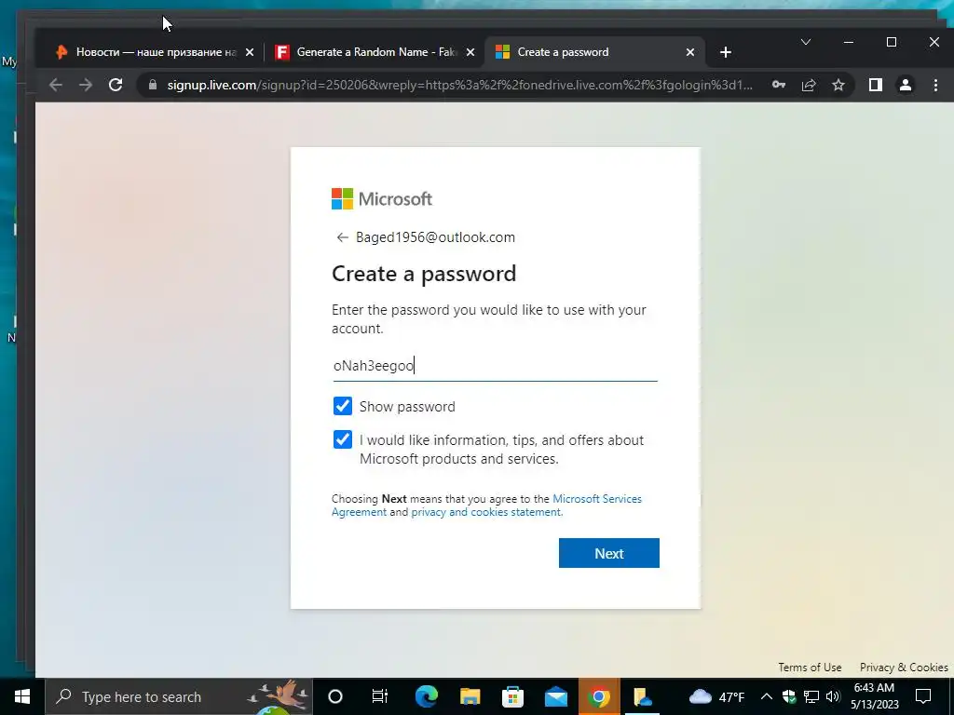Close the Create a password tab
The height and width of the screenshot is (715, 954).
(690, 52)
